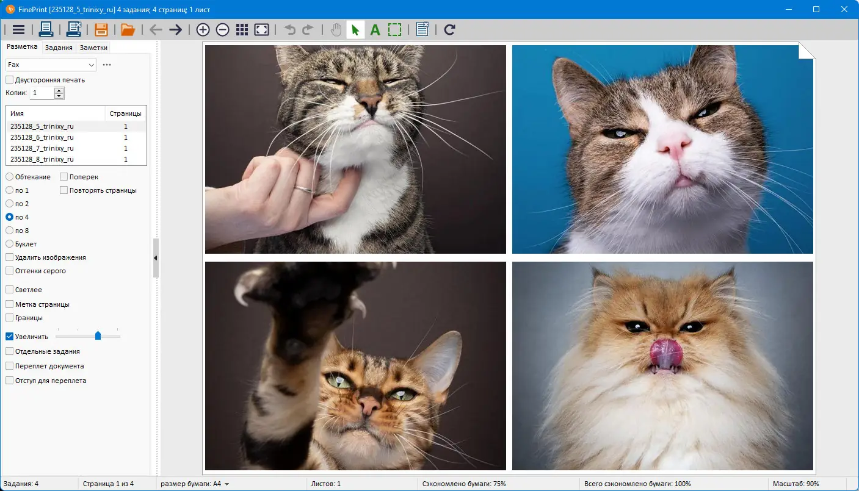Select the по 4 layout radio button
The width and height of the screenshot is (859, 491).
(x=9, y=217)
